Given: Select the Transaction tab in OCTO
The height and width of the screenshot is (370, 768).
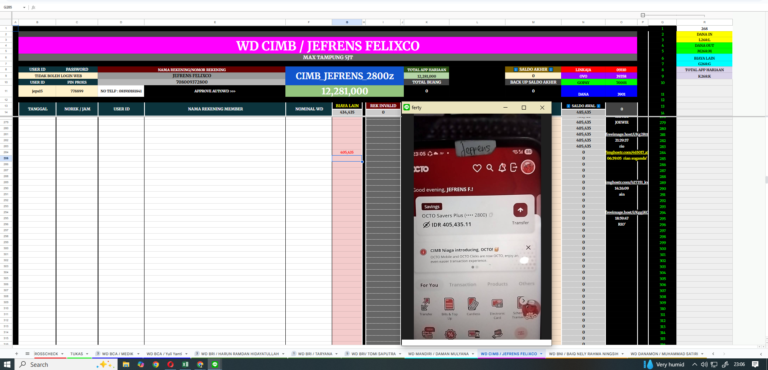Looking at the screenshot, I should click(x=463, y=285).
